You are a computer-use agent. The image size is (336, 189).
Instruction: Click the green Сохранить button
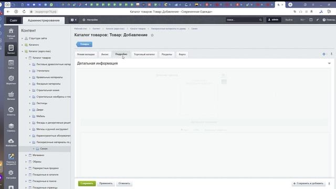[87, 183]
